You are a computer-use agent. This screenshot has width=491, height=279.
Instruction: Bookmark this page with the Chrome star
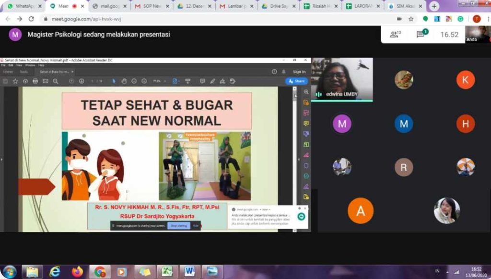pyautogui.click(x=411, y=19)
